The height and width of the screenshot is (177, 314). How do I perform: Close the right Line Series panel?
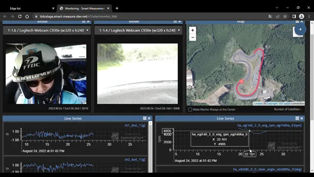point(302,118)
